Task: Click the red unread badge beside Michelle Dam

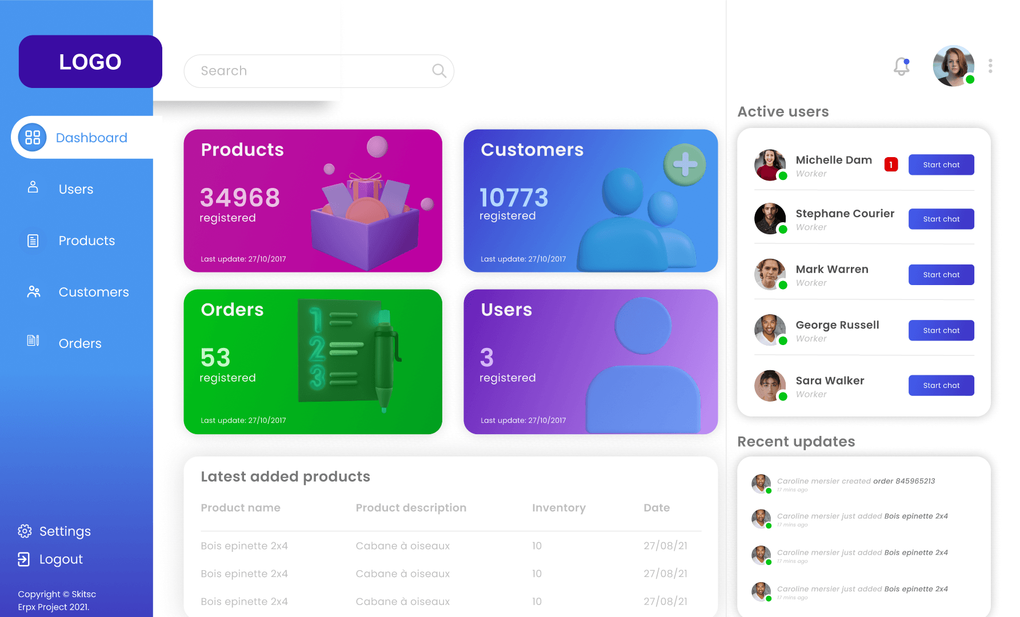Action: [x=891, y=165]
